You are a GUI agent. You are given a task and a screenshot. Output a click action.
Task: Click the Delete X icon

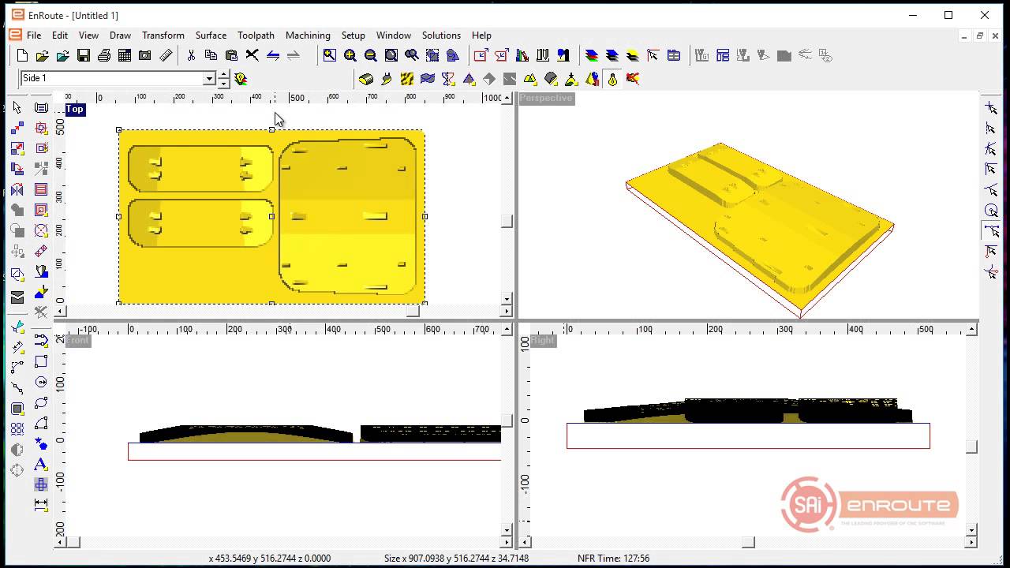click(x=252, y=55)
